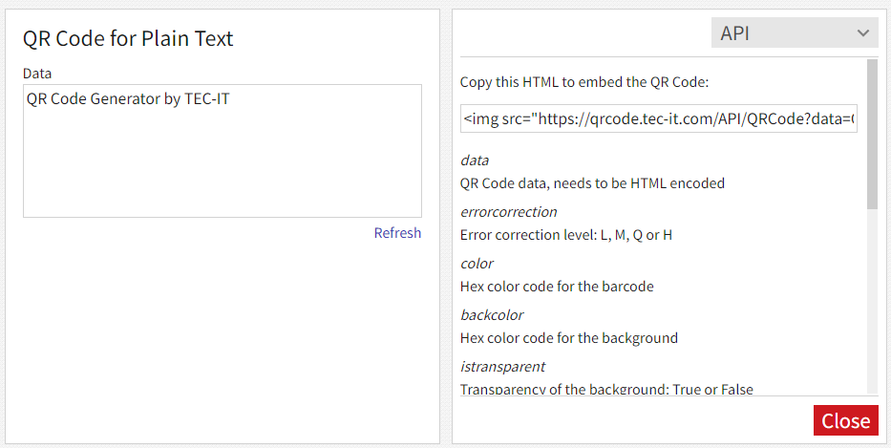
Task: Open the API dropdown menu
Action: coord(794,33)
